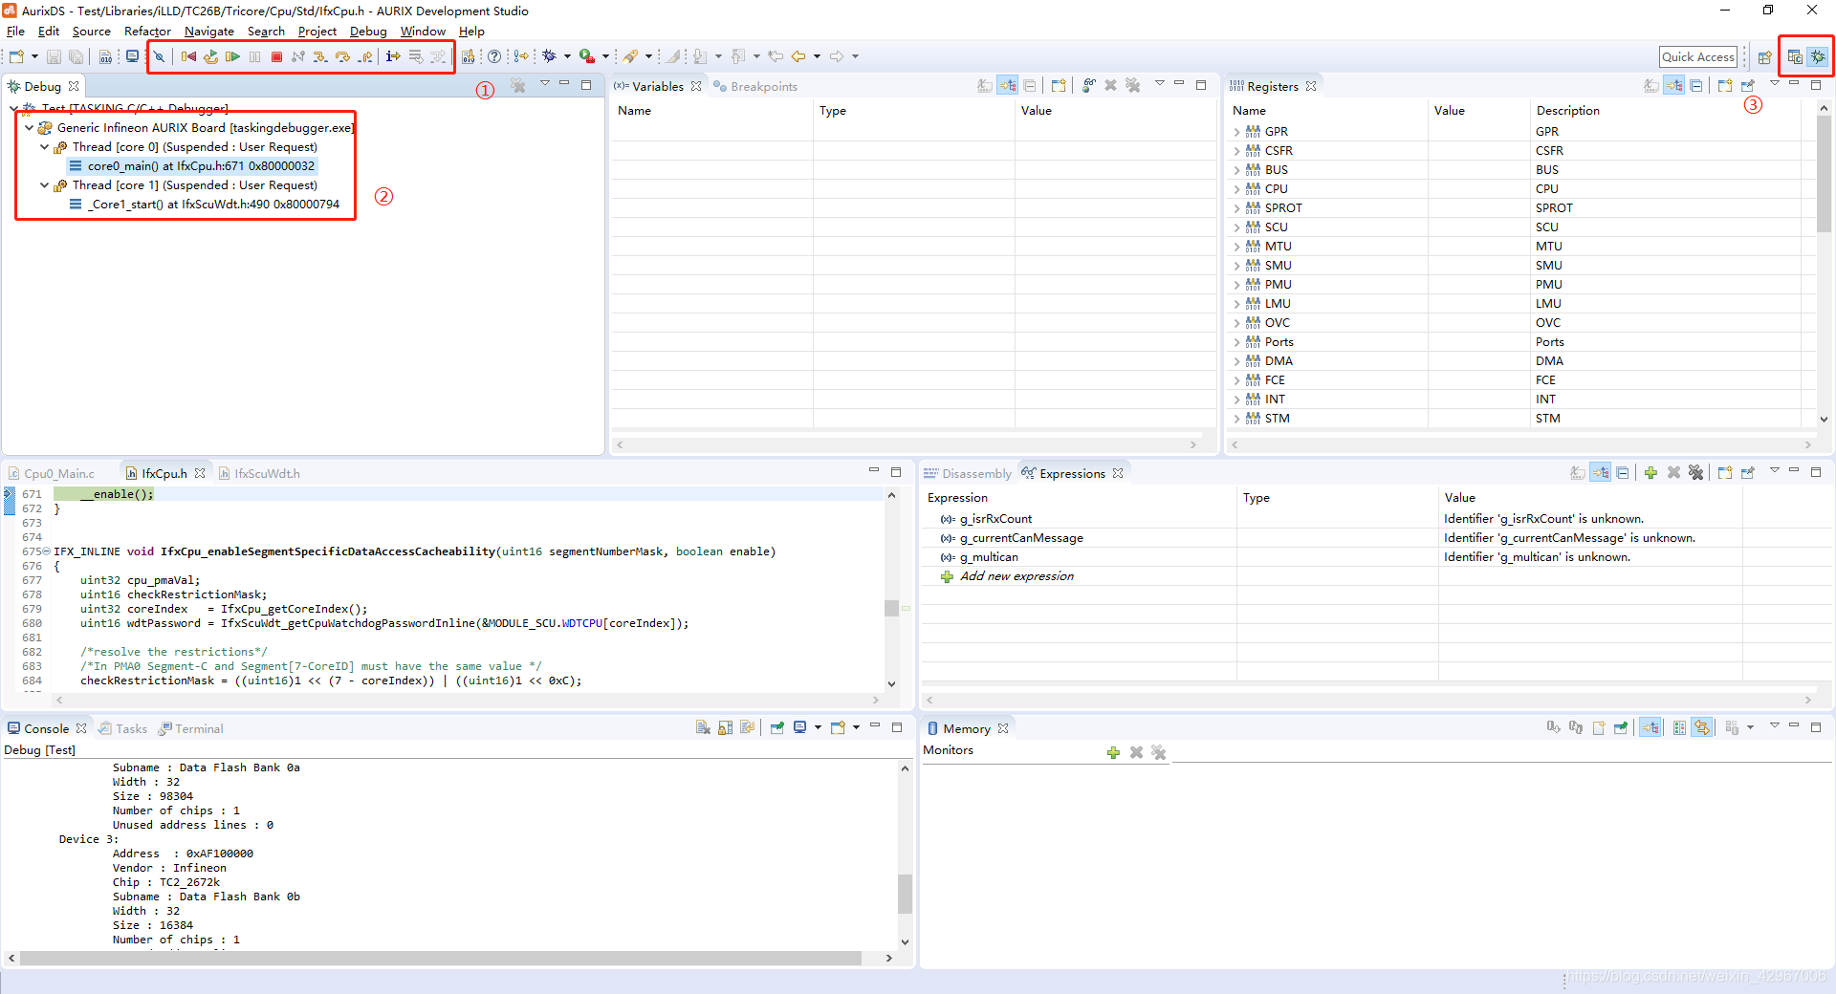Toggle Scroll Lock in Console toolbar
Viewport: 1836px width, 994px height.
pos(725,727)
